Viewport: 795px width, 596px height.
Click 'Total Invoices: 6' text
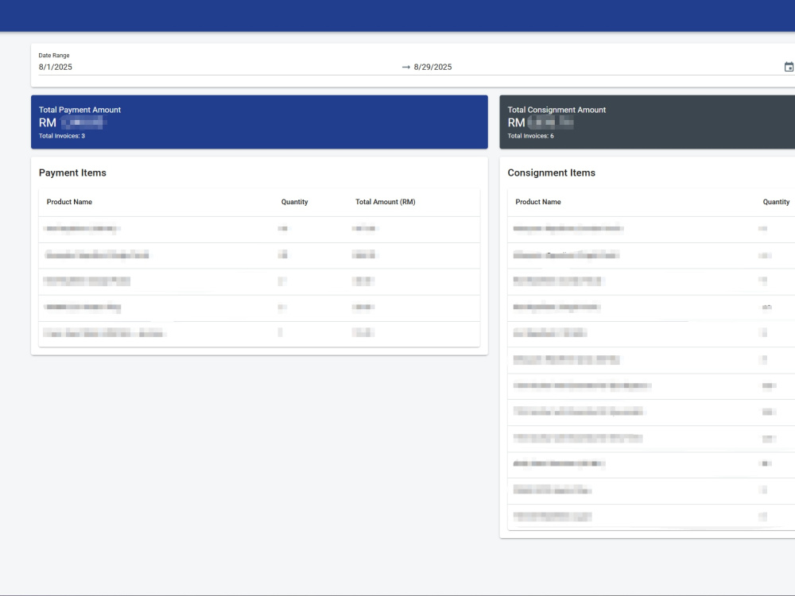[530, 136]
